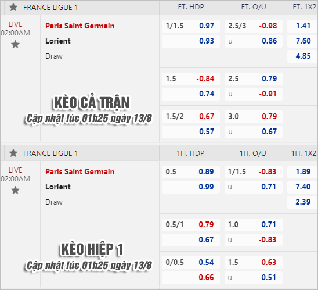This screenshot has width=318, height=290.
Task: Open Paris Saint Germain in full-time section
Action: point(79,26)
